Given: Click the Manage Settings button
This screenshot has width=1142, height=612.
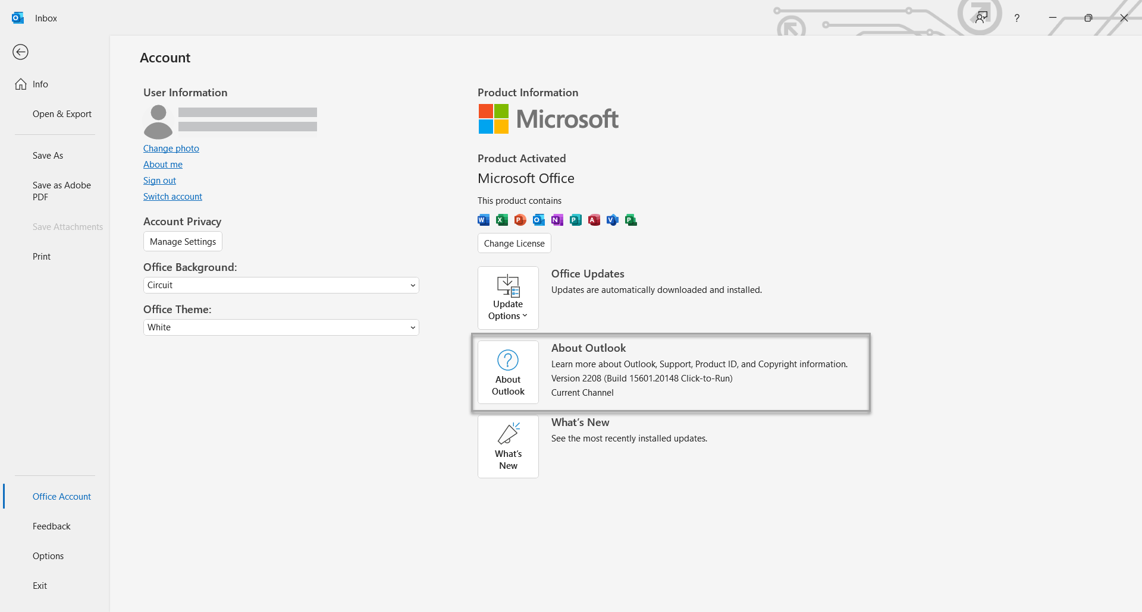Looking at the screenshot, I should point(183,242).
